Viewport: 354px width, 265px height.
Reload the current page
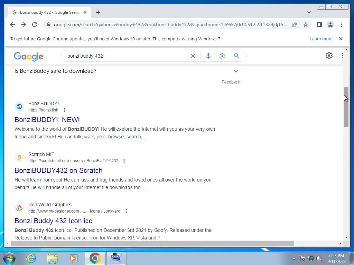(x=35, y=24)
